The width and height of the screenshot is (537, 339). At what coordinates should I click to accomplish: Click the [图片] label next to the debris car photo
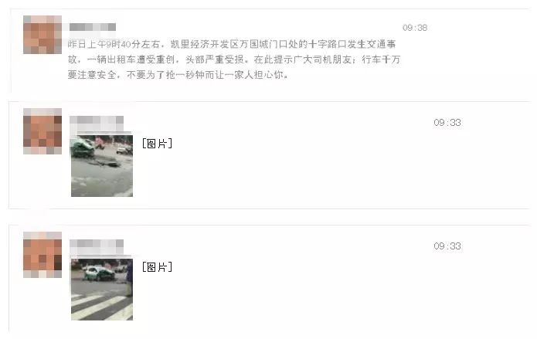[x=157, y=144]
